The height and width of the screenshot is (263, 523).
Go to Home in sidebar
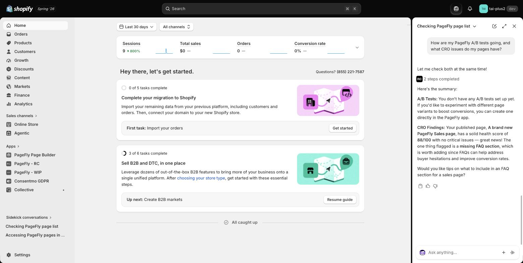tap(35, 25)
